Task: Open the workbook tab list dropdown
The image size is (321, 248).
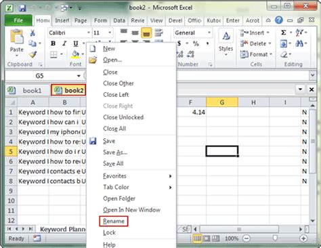Action: click(300, 89)
